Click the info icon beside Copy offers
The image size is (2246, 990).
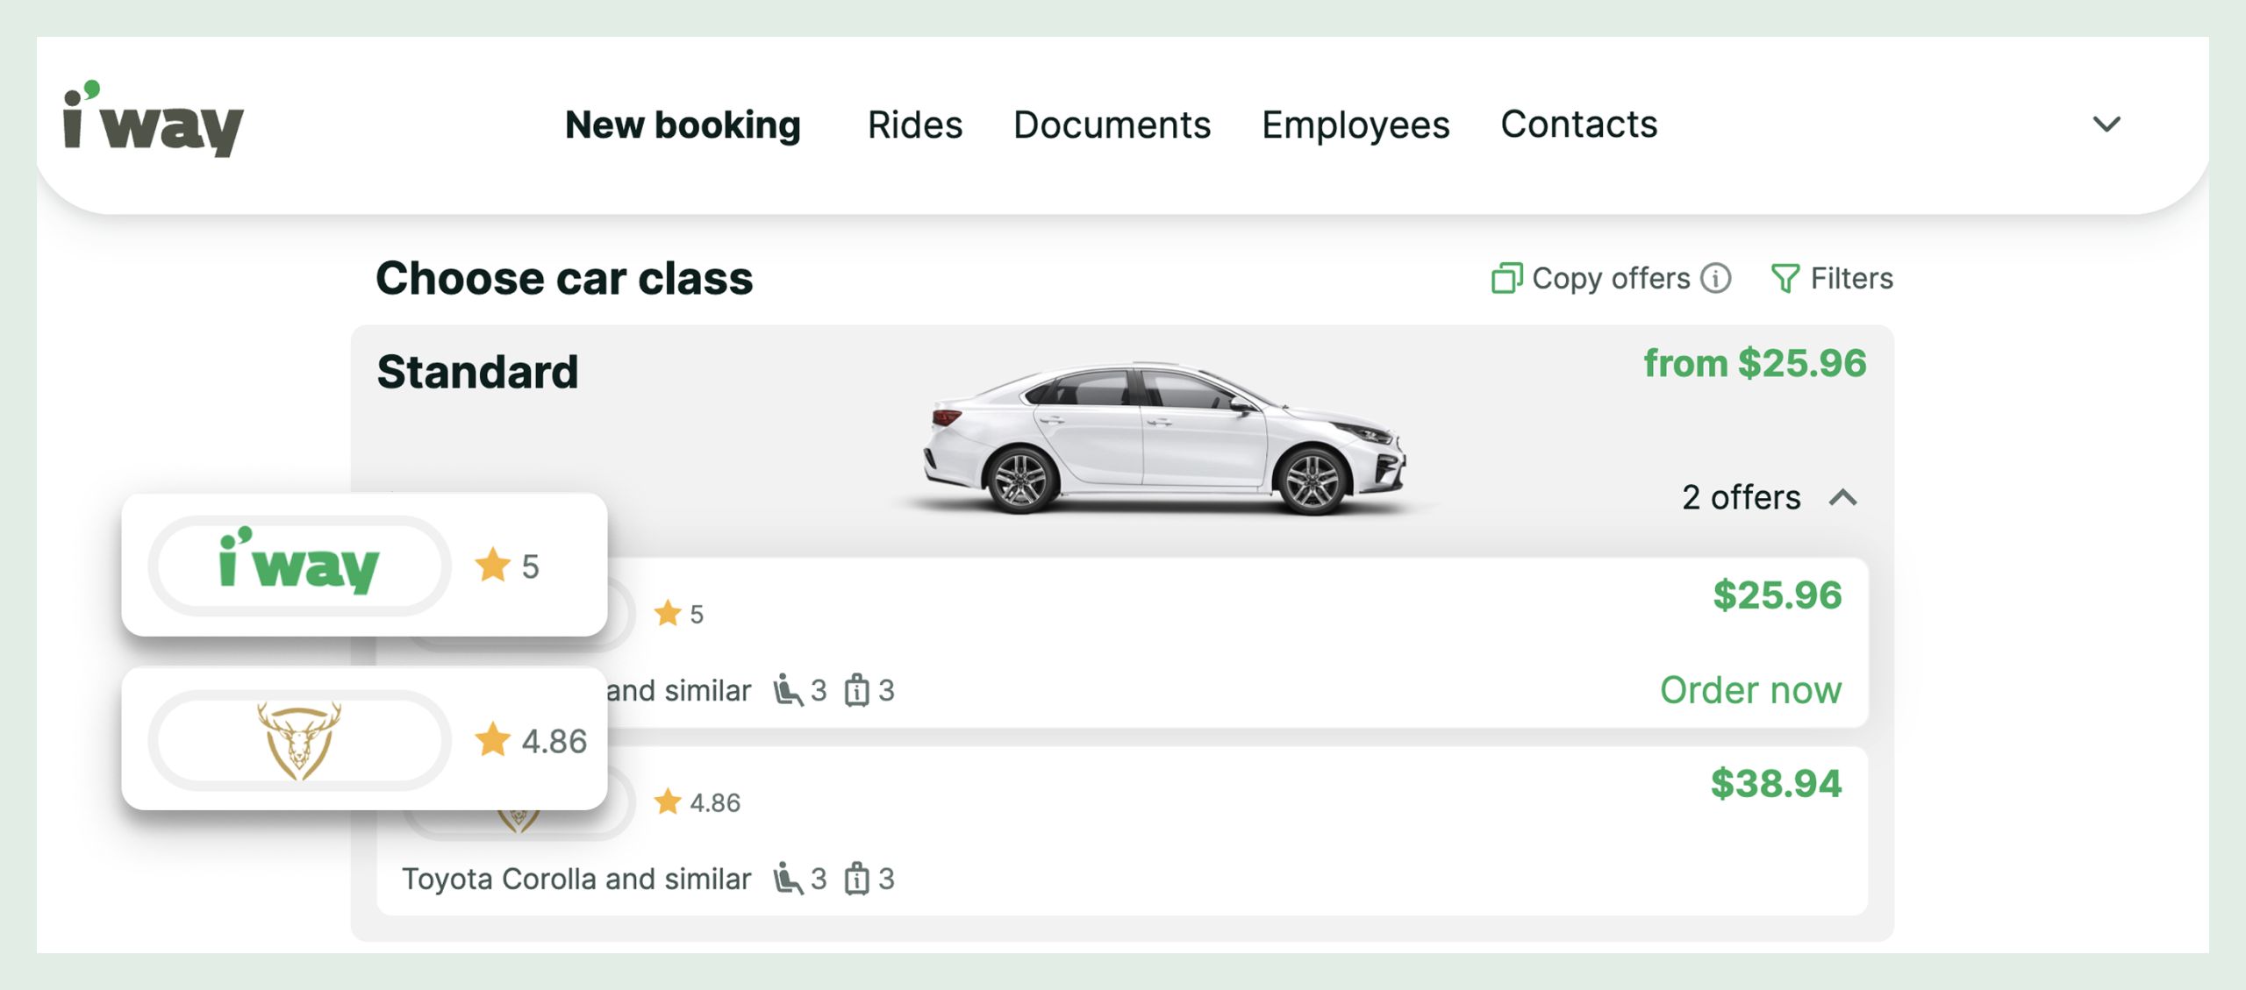tap(1715, 279)
